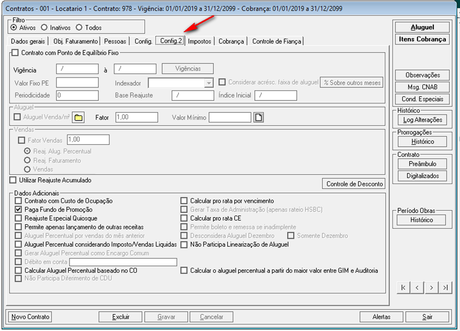Click the Vigência end date field
Viewport: 460px width, 331px height.
pos(135,69)
